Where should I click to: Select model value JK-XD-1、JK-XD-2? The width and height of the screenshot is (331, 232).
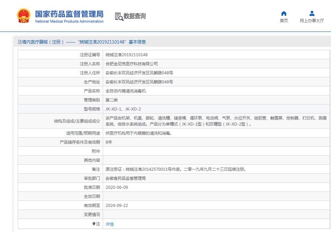pyautogui.click(x=123, y=109)
